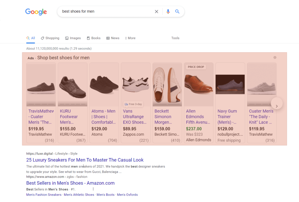Click the Google logo
The height and width of the screenshot is (202, 299).
36,12
